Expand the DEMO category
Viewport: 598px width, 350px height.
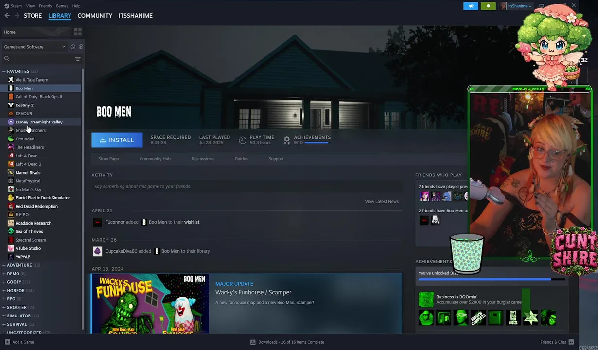tap(4, 274)
